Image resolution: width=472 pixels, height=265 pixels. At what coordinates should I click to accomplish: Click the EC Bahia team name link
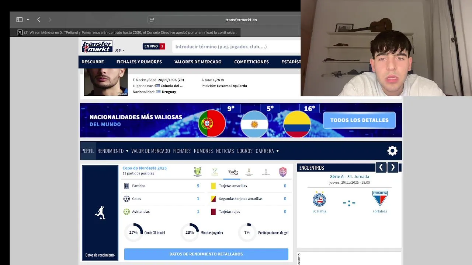pyautogui.click(x=319, y=211)
